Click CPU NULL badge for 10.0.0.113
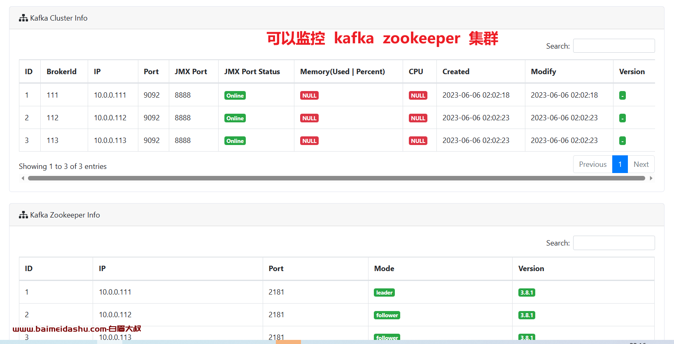 tap(418, 141)
